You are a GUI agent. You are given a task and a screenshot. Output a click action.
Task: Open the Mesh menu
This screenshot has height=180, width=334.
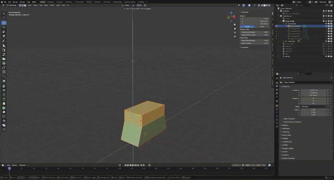point(46,5)
